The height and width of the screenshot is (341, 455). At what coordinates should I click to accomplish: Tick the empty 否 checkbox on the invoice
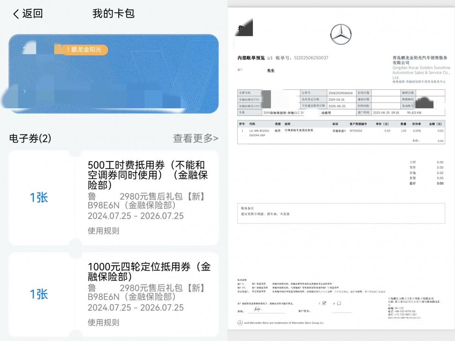click(x=339, y=303)
